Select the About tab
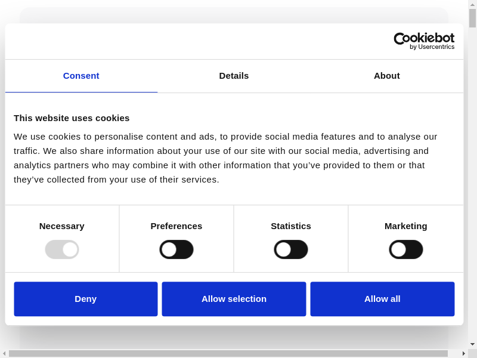This screenshot has height=358, width=477. pos(386,76)
